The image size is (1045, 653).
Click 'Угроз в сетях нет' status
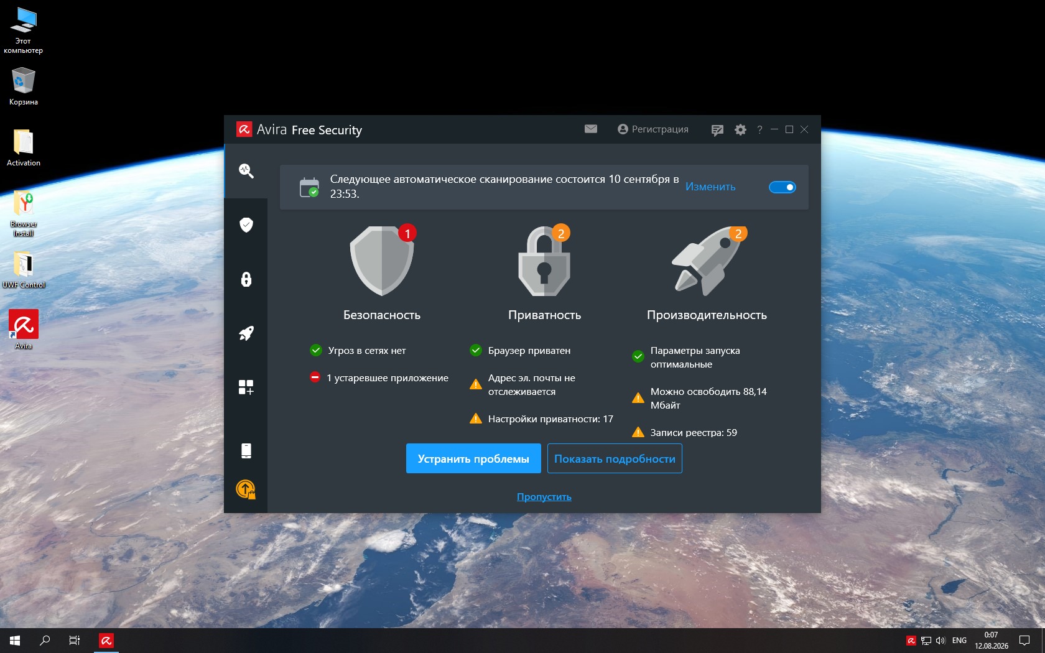(x=367, y=350)
